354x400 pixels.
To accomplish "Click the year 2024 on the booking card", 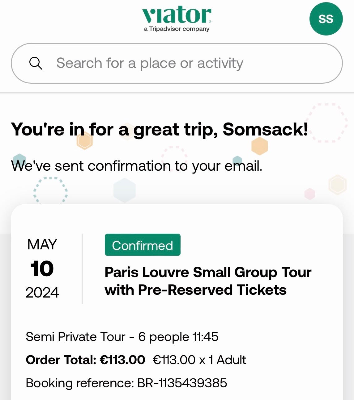I will [42, 292].
